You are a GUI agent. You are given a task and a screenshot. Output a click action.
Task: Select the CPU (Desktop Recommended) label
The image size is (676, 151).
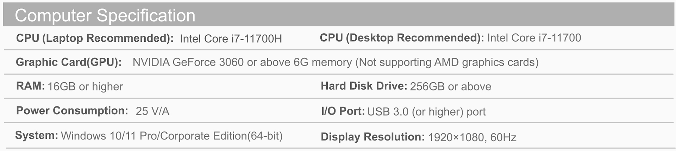(x=402, y=38)
